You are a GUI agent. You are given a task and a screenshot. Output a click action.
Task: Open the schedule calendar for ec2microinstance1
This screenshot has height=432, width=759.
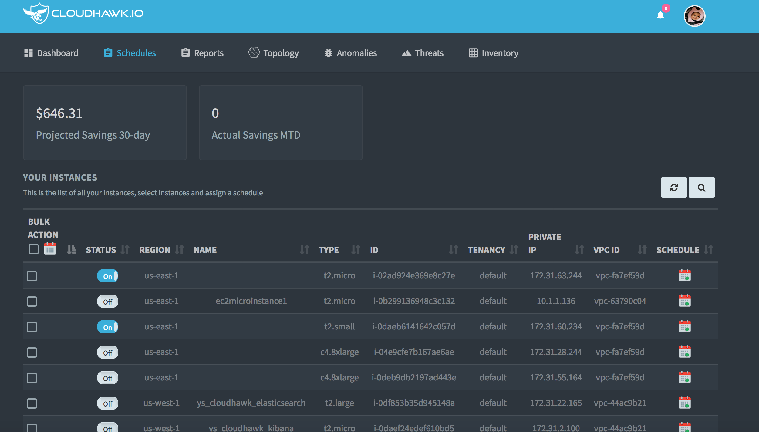[685, 301]
